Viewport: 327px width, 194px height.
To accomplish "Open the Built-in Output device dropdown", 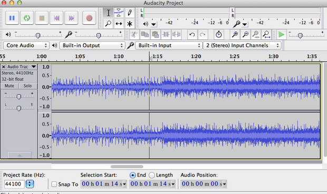I will (92, 45).
